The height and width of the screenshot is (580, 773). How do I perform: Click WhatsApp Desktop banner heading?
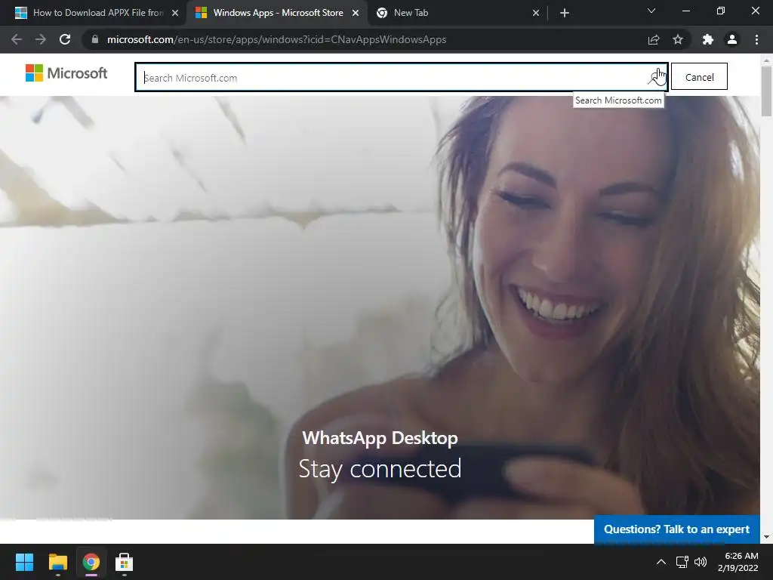pyautogui.click(x=380, y=438)
